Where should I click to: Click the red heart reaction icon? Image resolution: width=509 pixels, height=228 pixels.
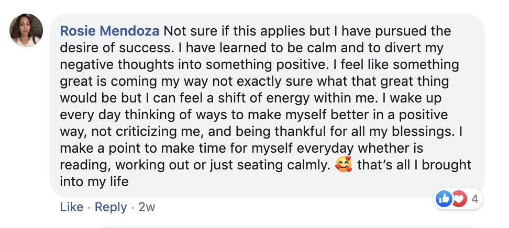458,199
